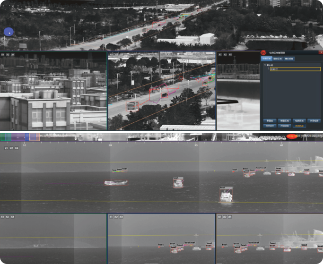
Task: Toggle X2 zoom in the bottom-right boats view
Action: click(x=225, y=217)
